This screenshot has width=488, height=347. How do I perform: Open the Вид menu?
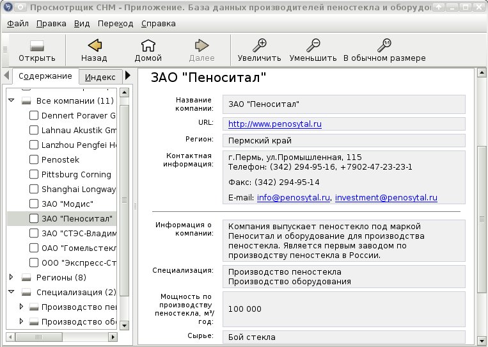pyautogui.click(x=82, y=24)
